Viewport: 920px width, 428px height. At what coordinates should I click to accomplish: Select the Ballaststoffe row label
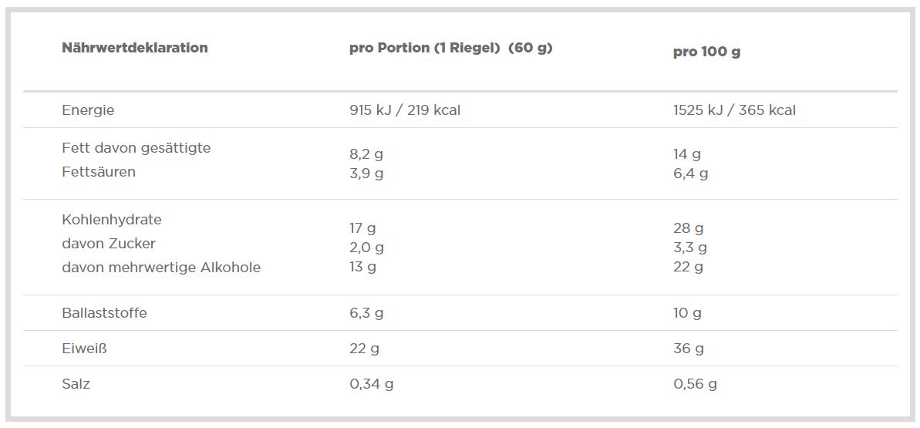[x=104, y=313]
